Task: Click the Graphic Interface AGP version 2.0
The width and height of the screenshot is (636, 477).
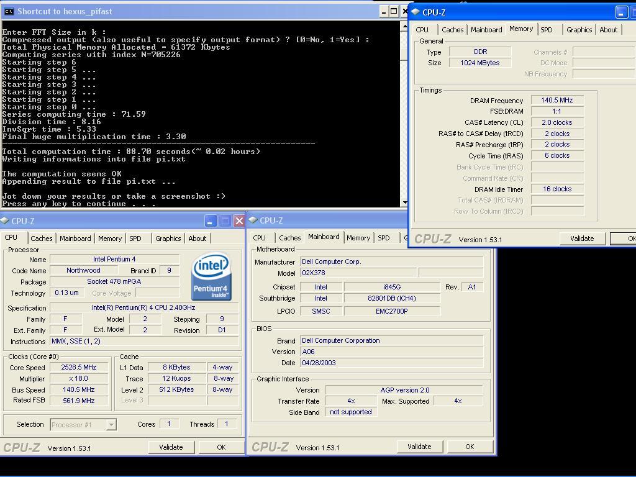Action: point(404,390)
